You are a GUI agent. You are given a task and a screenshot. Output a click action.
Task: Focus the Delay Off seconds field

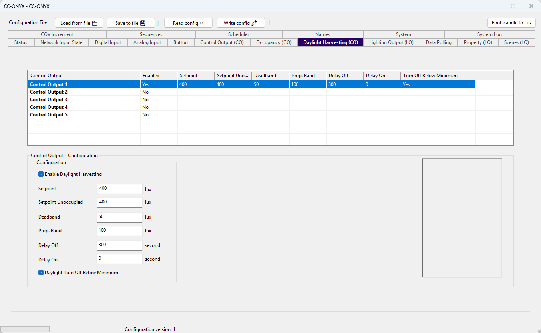pos(119,245)
